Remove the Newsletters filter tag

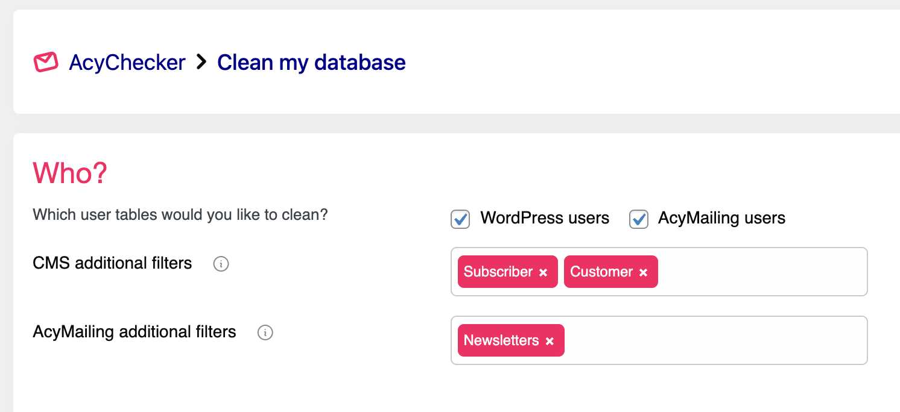coord(550,341)
